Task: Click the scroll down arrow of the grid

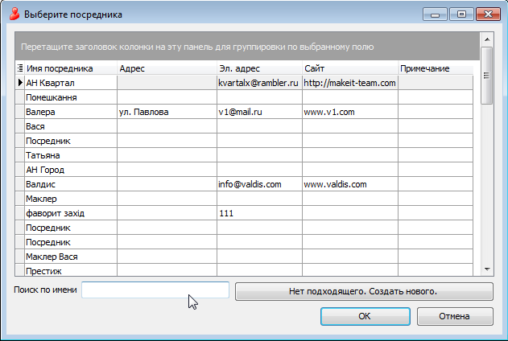Action: pyautogui.click(x=486, y=269)
